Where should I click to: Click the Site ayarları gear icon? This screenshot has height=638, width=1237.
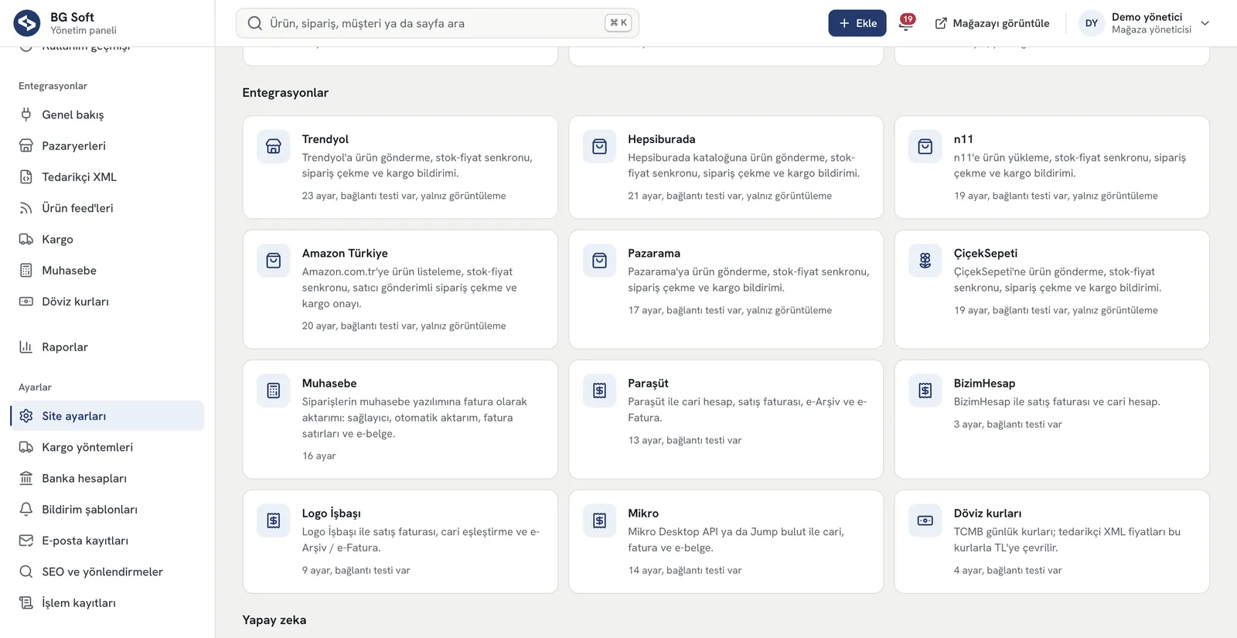point(26,416)
